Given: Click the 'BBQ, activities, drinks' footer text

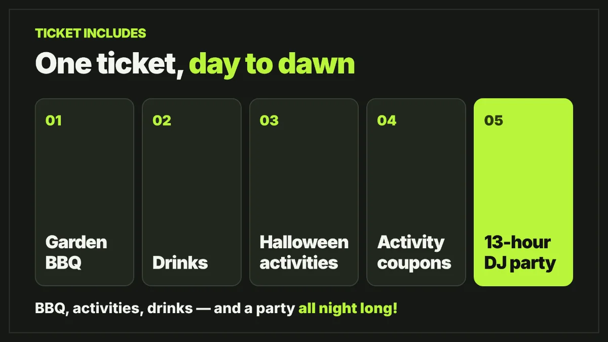Looking at the screenshot, I should coord(114,309).
